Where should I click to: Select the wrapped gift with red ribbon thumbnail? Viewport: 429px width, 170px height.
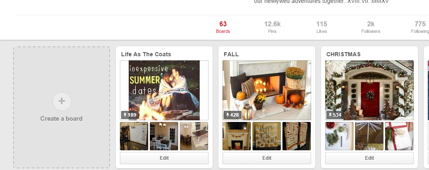tap(399, 136)
